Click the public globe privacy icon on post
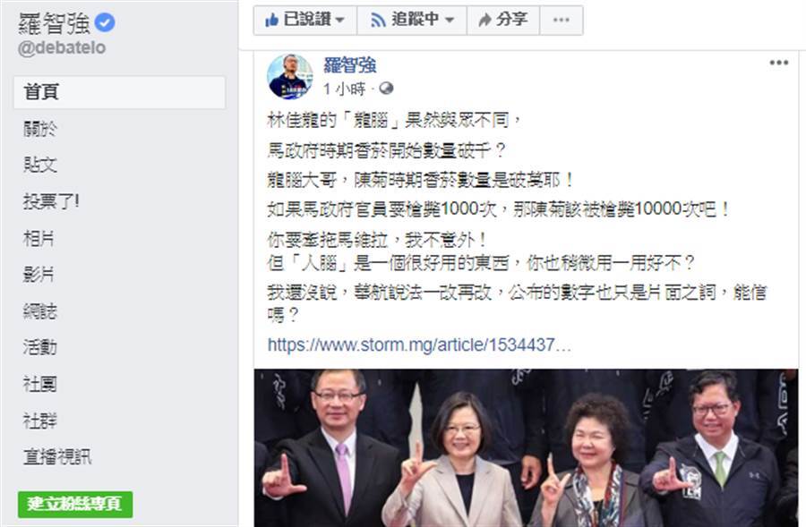Image resolution: width=806 pixels, height=527 pixels. pos(386,89)
